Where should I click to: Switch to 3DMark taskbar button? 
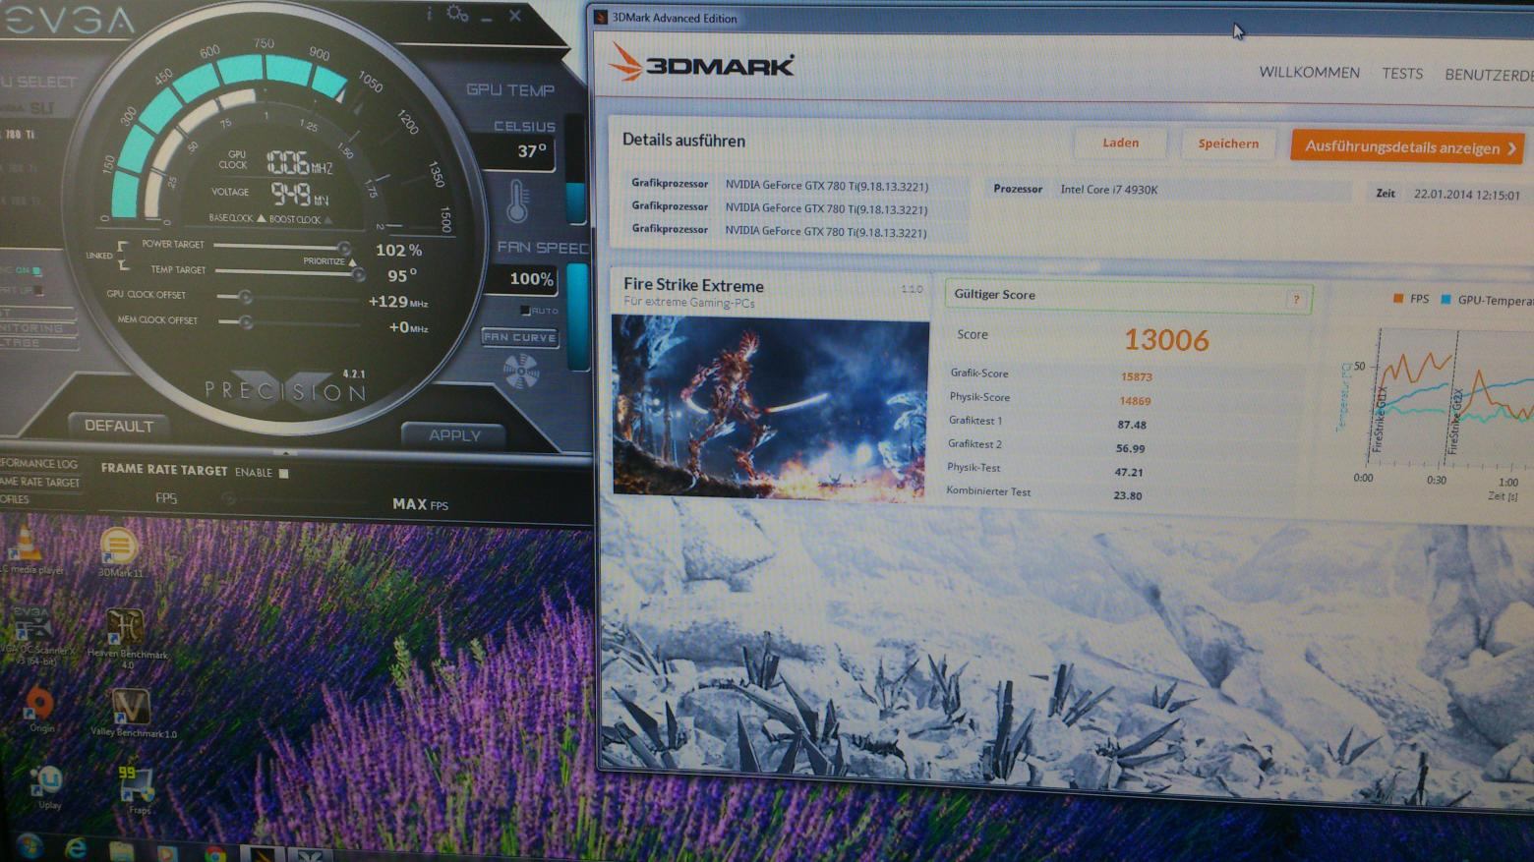point(262,853)
